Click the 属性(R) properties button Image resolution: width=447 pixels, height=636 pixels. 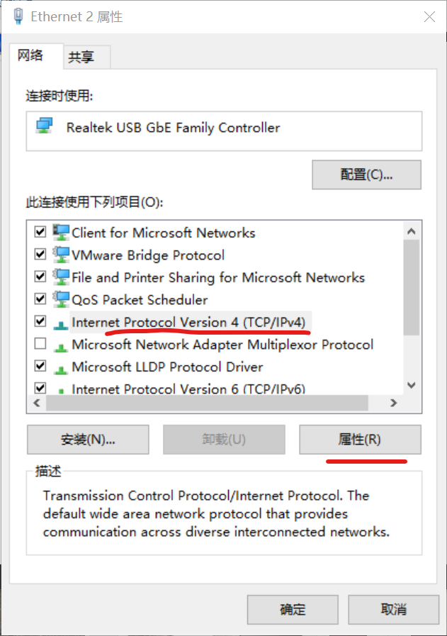coord(360,440)
